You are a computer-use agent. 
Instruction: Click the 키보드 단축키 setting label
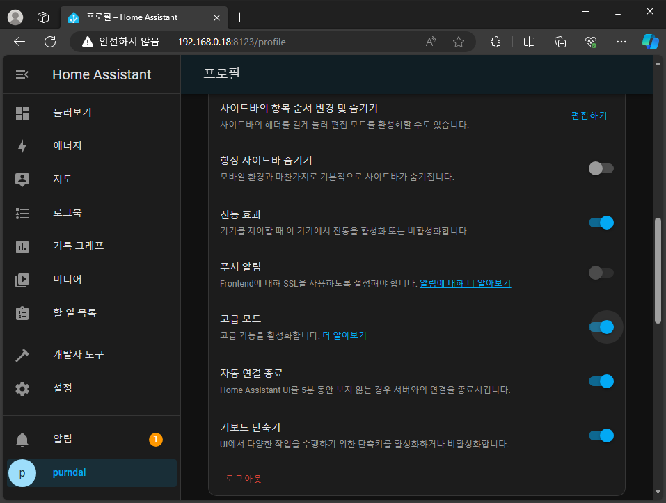tap(250, 428)
